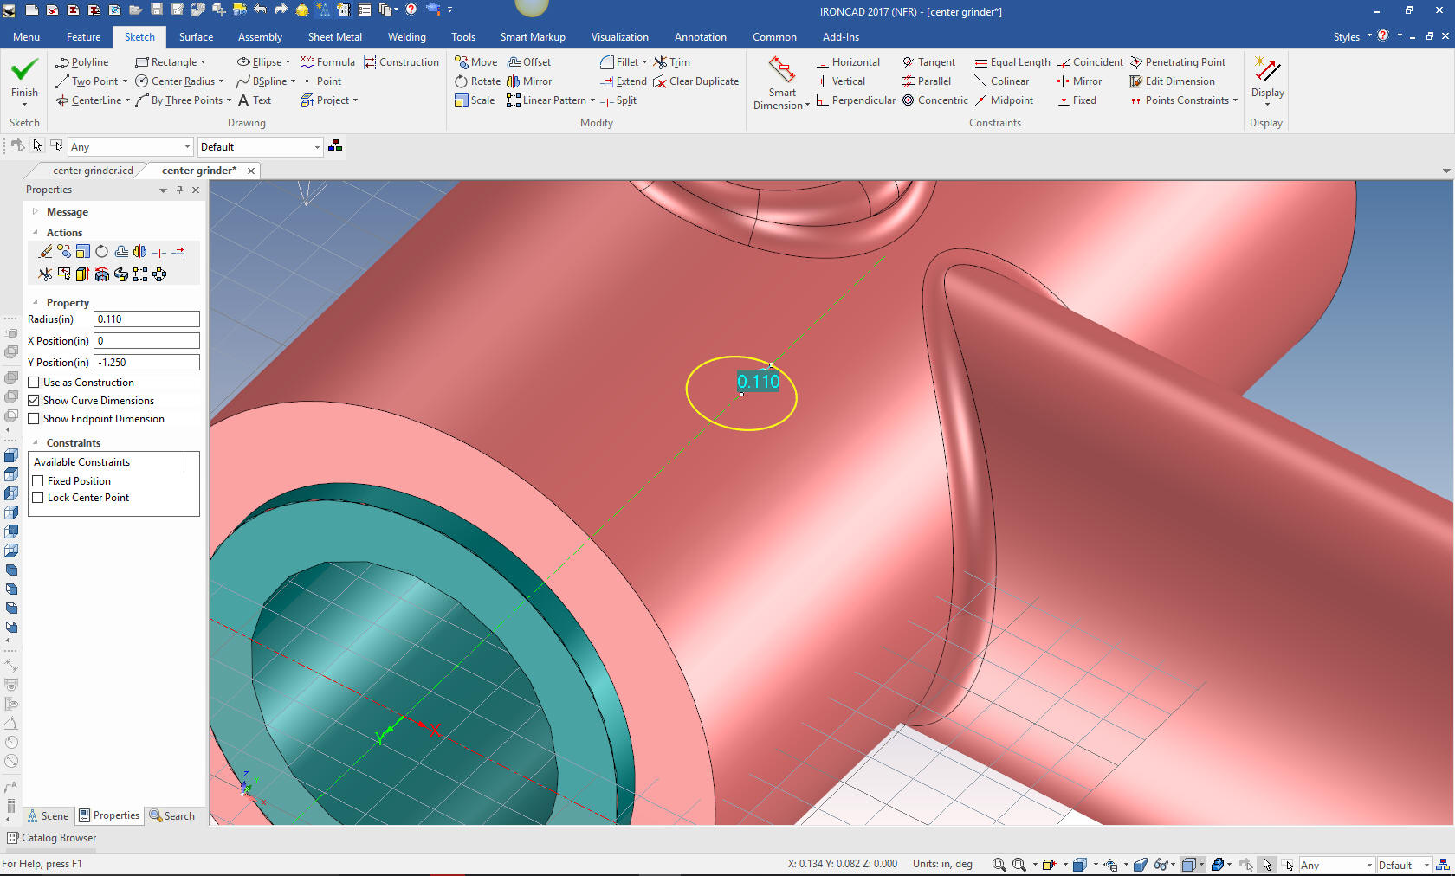Click the glasses look-at icon in status bar
This screenshot has width=1455, height=876.
[x=1161, y=865]
